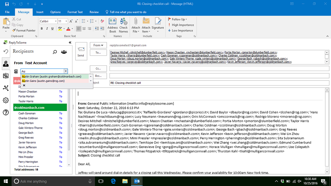Open Follow Up flag menu

coord(177,19)
